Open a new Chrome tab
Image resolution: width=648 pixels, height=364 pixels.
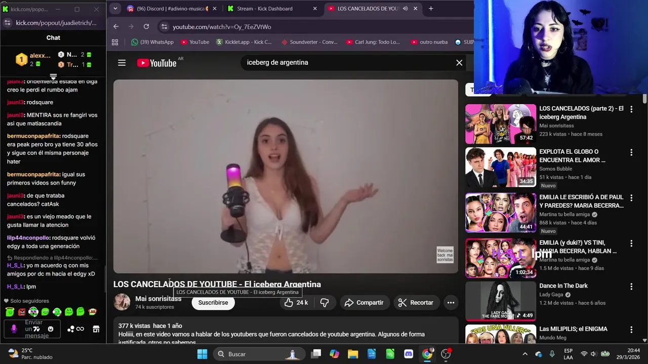click(x=431, y=9)
